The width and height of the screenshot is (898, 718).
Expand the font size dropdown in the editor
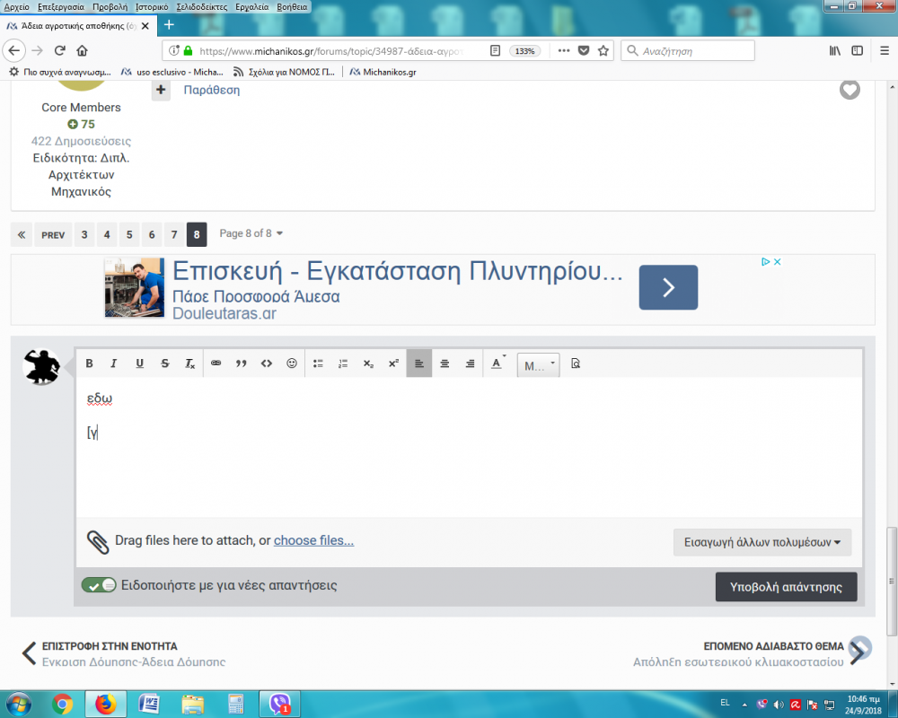(539, 364)
